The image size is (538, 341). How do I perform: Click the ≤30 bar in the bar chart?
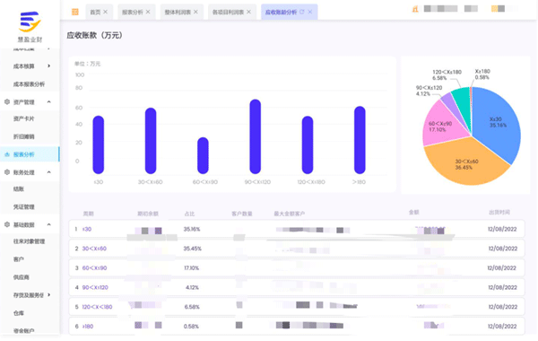pyautogui.click(x=99, y=144)
